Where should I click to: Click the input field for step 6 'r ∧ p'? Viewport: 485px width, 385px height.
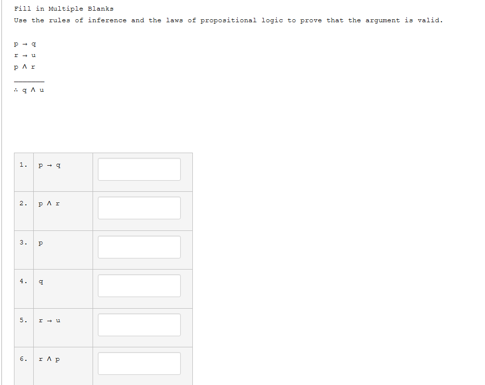(x=139, y=363)
